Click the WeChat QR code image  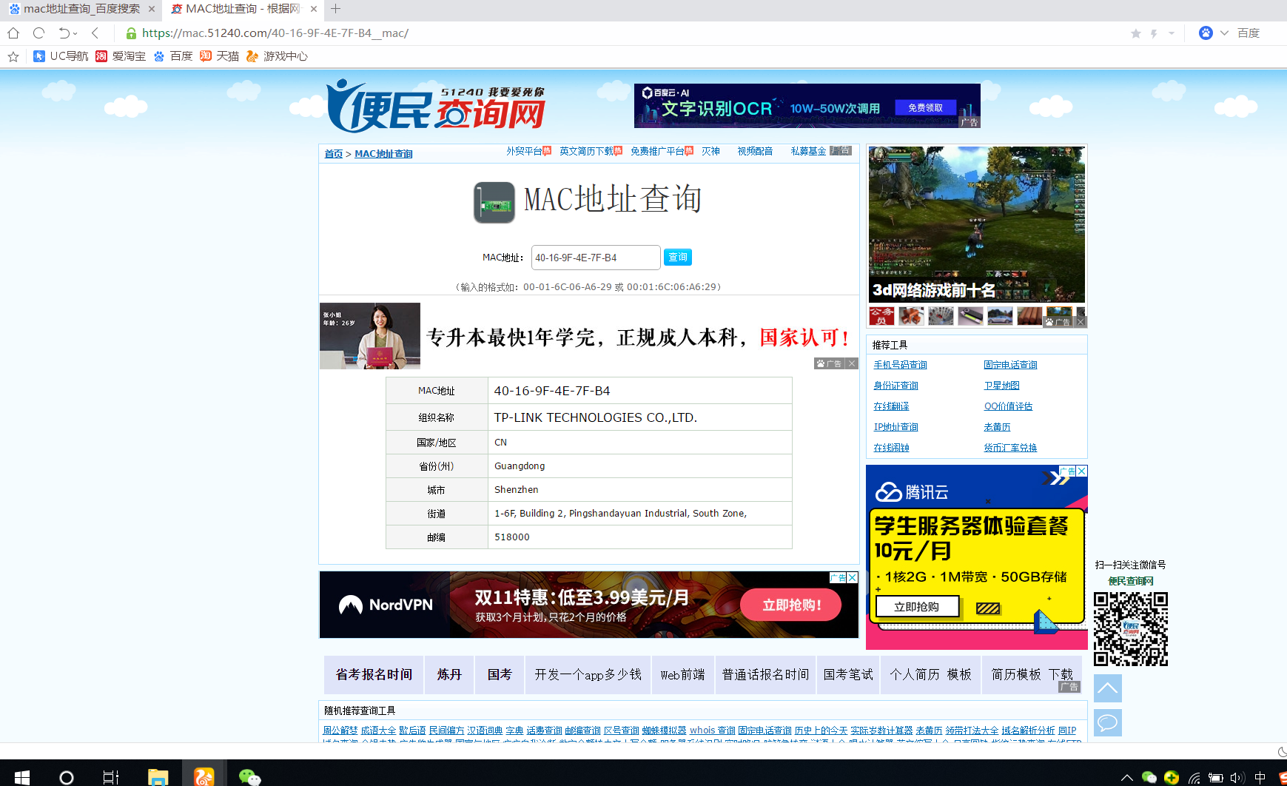click(x=1131, y=629)
